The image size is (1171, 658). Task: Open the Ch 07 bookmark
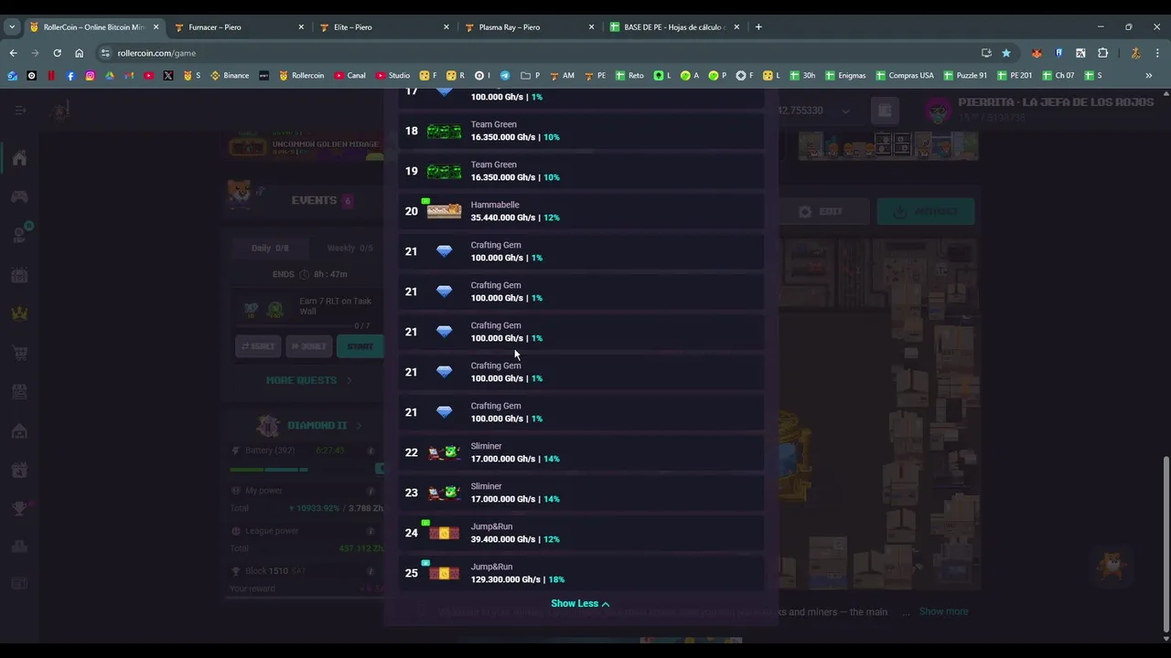click(x=1058, y=76)
